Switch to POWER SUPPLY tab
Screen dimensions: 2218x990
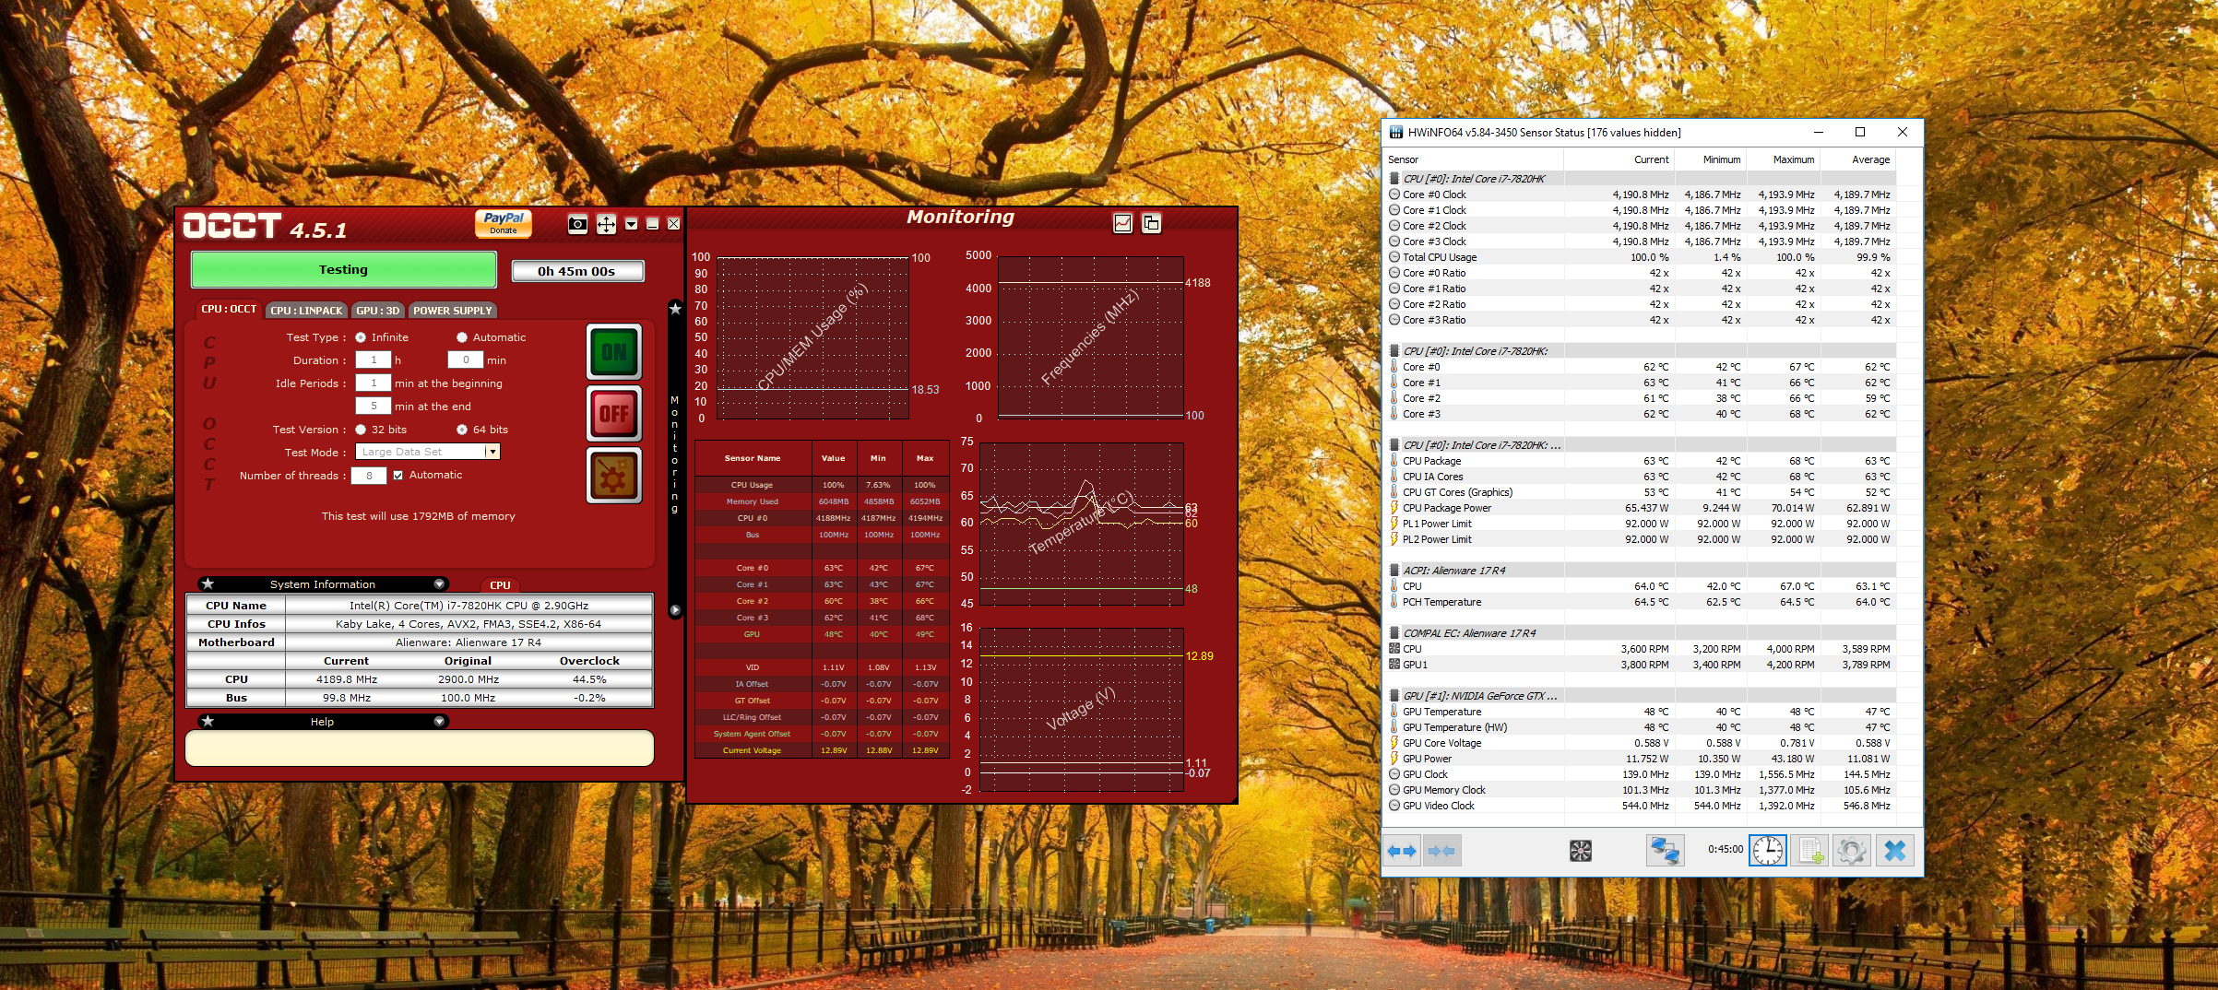453,311
